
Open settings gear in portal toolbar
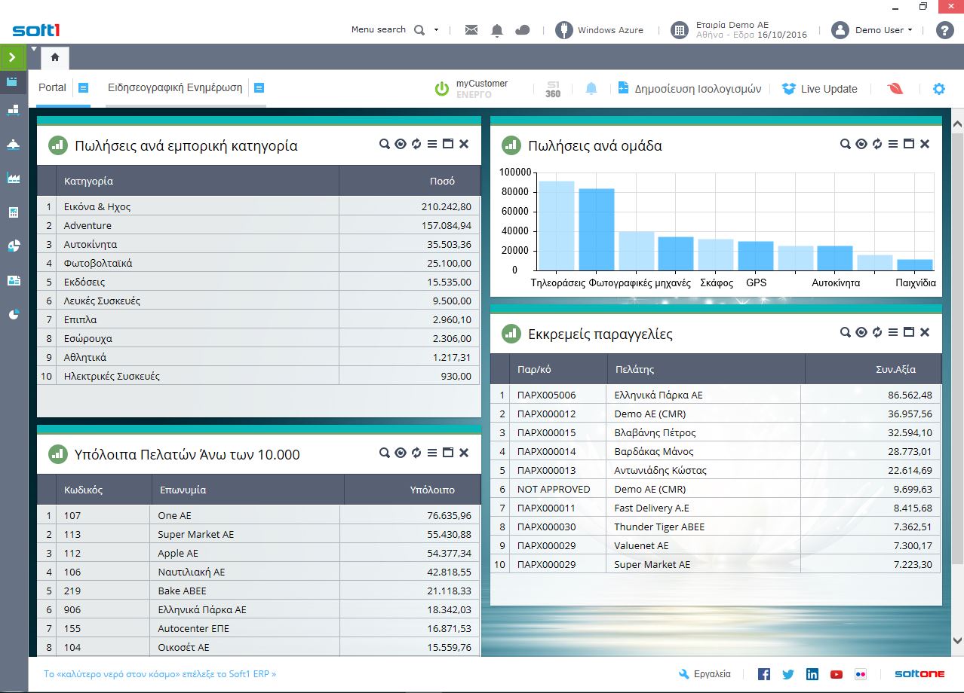[x=938, y=89]
